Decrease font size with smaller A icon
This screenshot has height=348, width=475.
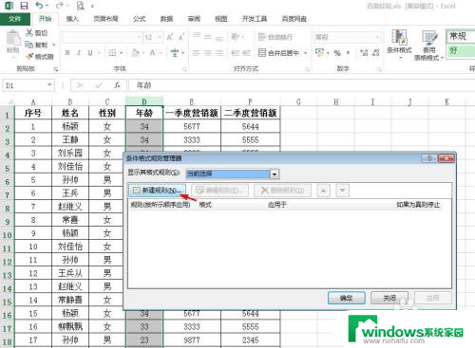pos(181,37)
